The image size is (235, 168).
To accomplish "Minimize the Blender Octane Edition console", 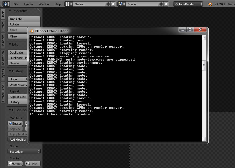I will point(183,30).
